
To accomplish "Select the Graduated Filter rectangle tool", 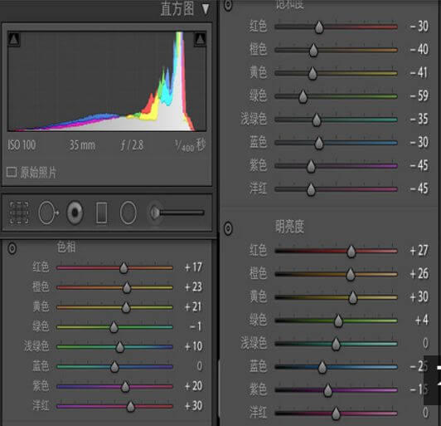I will pyautogui.click(x=101, y=213).
